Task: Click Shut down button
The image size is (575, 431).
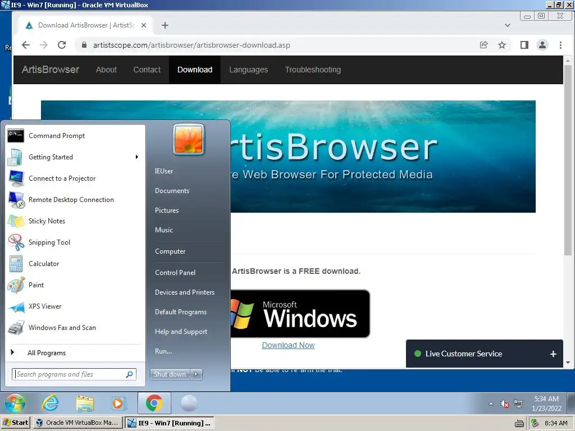Action: coord(170,374)
